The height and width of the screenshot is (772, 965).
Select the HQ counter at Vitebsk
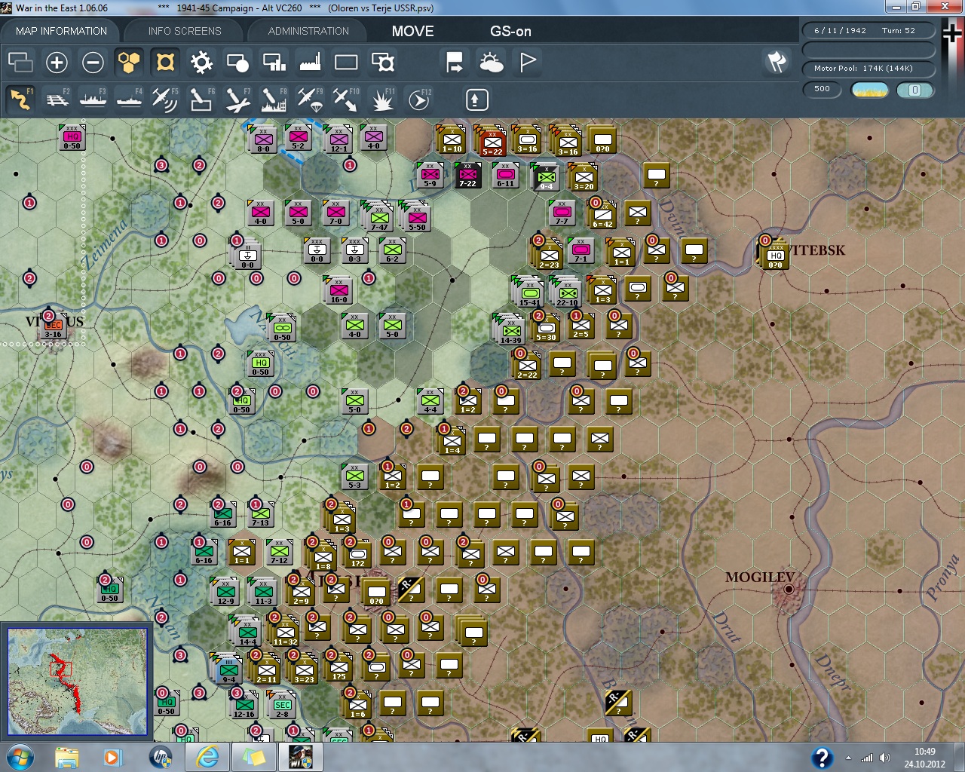(774, 254)
